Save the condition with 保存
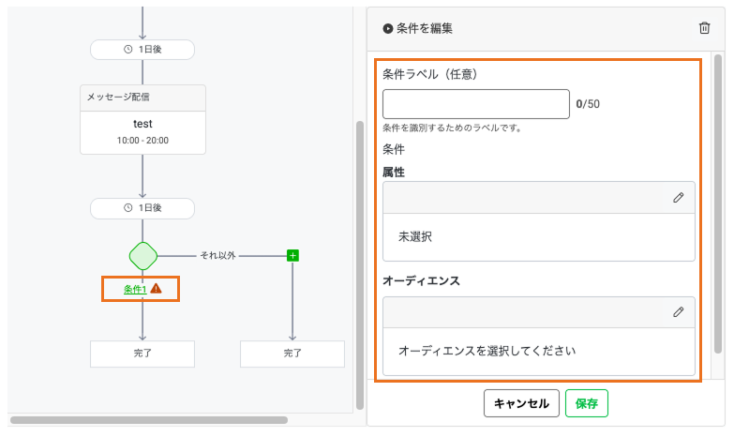 [587, 403]
